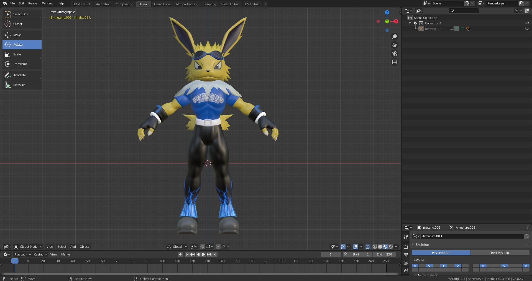This screenshot has height=281, width=532.
Task: Jump to the next keyframe
Action: click(x=209, y=254)
